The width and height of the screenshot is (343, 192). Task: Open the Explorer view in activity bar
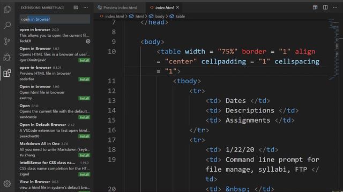click(x=7, y=9)
